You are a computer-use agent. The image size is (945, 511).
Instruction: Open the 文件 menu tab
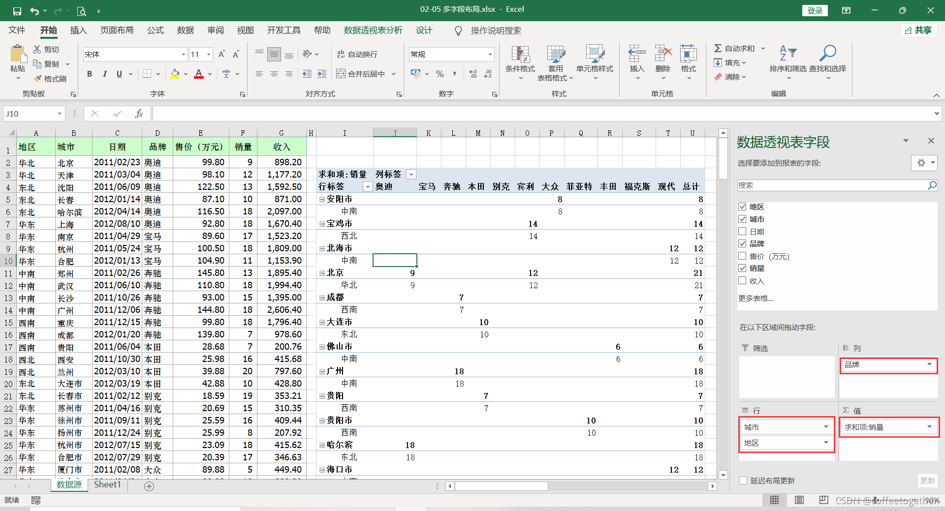tap(17, 30)
